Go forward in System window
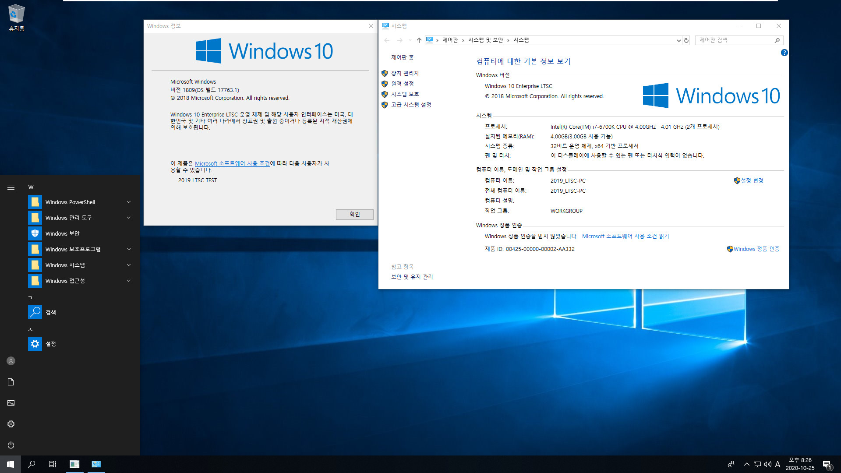The height and width of the screenshot is (473, 841). click(x=399, y=40)
